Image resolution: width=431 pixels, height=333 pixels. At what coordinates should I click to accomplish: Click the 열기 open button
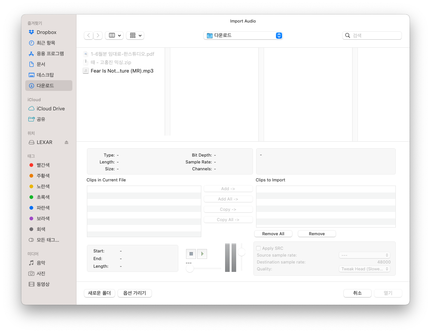click(388, 294)
